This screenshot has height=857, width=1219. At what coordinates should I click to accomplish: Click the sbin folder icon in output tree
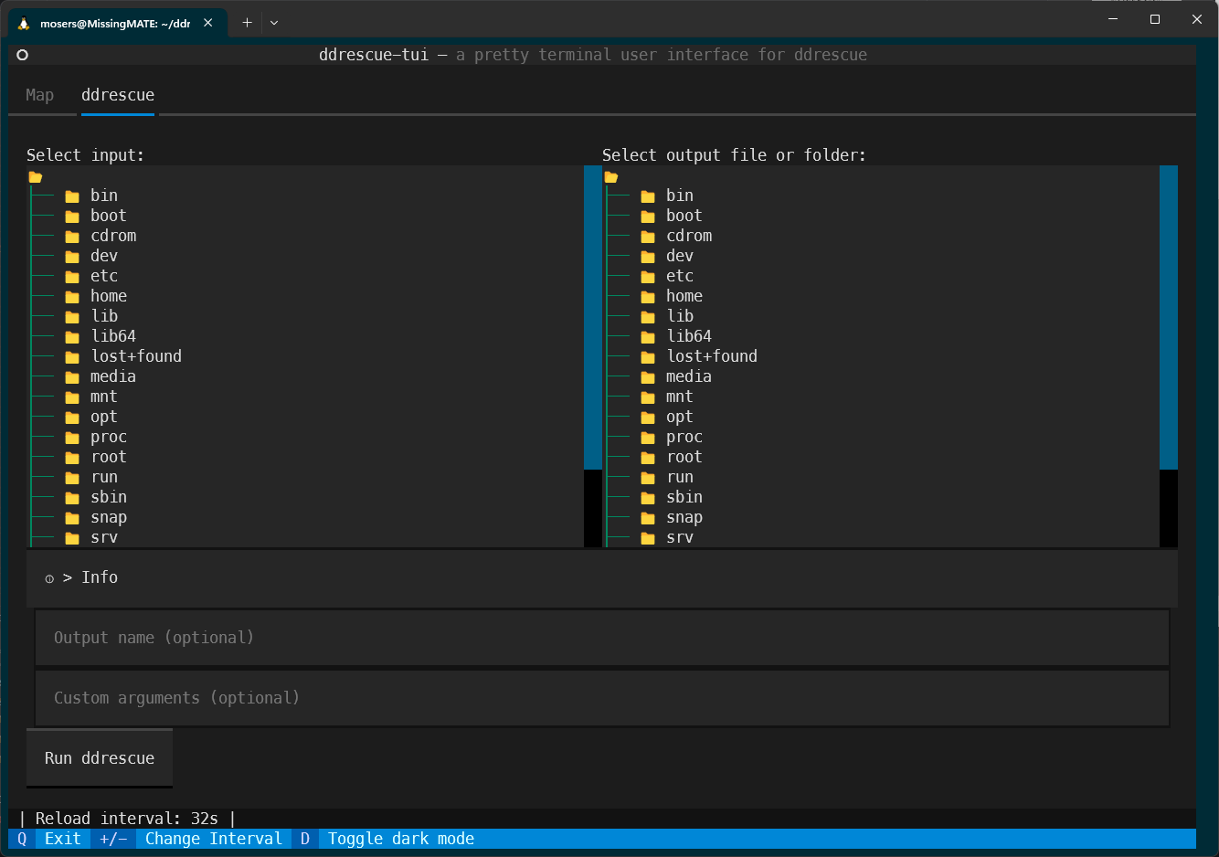648,498
